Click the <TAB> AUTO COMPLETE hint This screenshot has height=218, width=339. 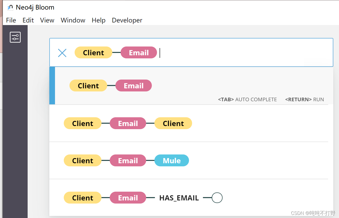[247, 99]
